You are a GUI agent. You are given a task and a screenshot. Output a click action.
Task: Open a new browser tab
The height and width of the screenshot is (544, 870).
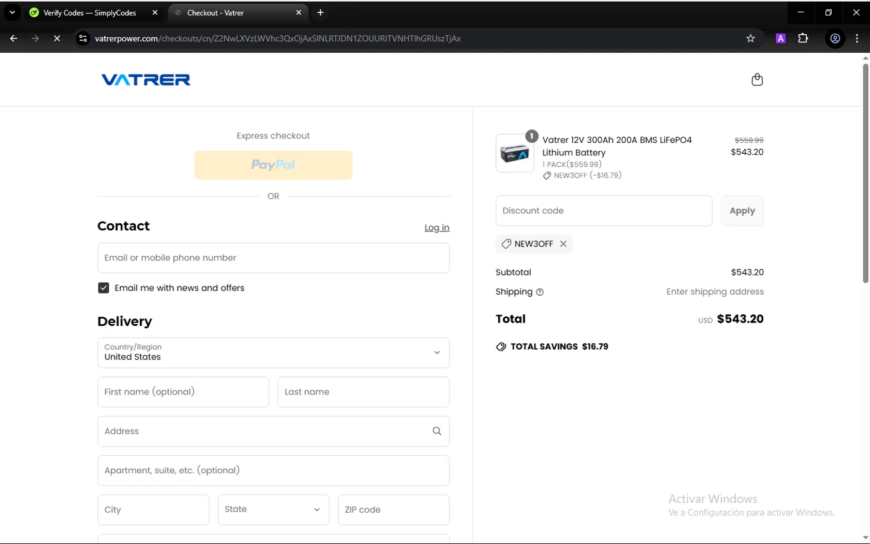click(320, 12)
